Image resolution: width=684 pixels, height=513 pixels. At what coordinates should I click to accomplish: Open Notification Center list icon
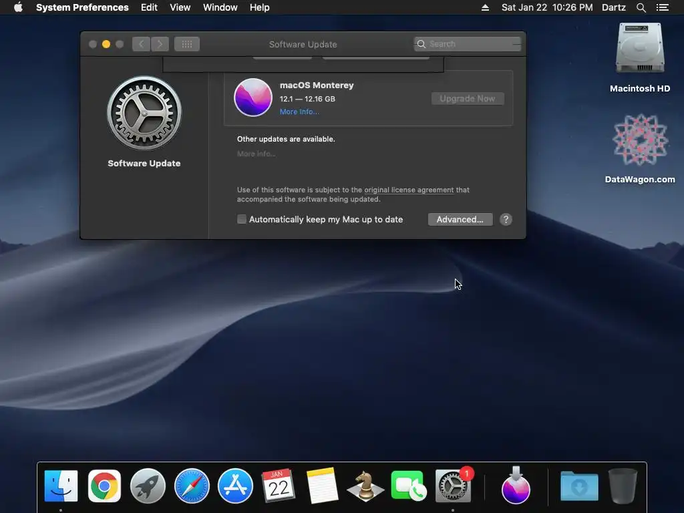tap(662, 7)
